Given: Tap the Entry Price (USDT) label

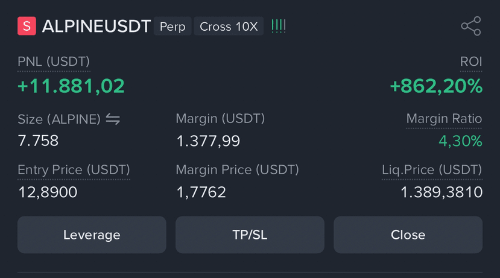Looking at the screenshot, I should click(74, 170).
